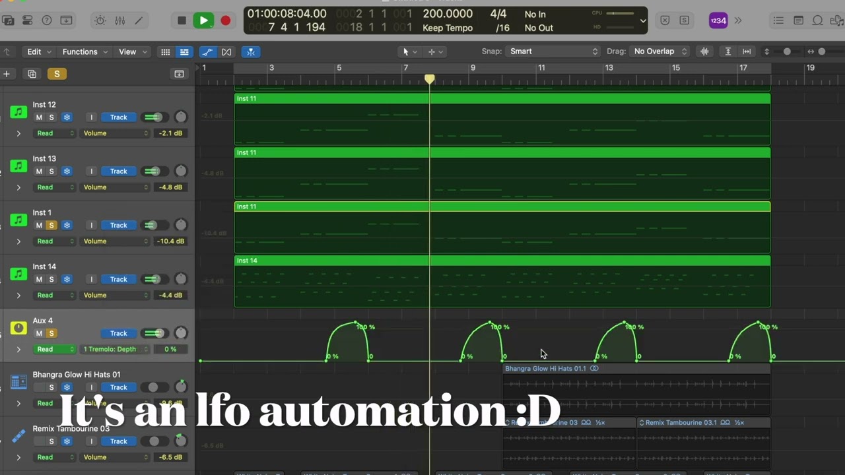
Task: Click Waveform Zoom icon
Action: 704,51
